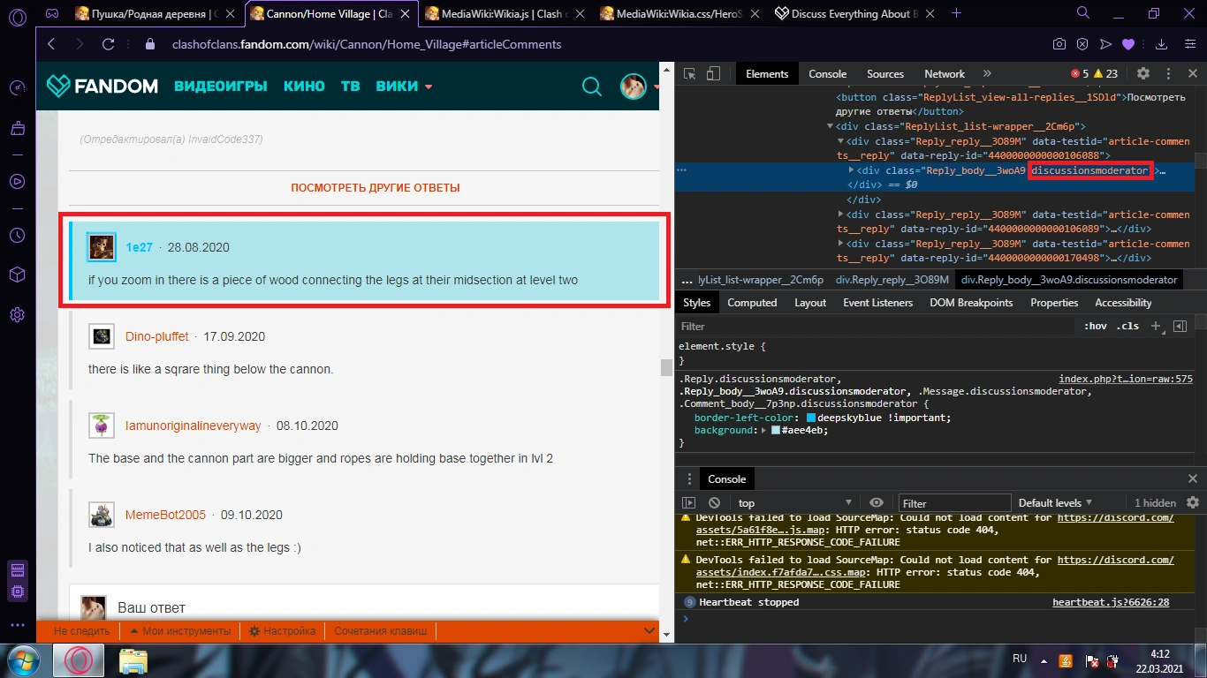Open the Computed styles tab
Screen dimensions: 1207x678
pos(752,303)
